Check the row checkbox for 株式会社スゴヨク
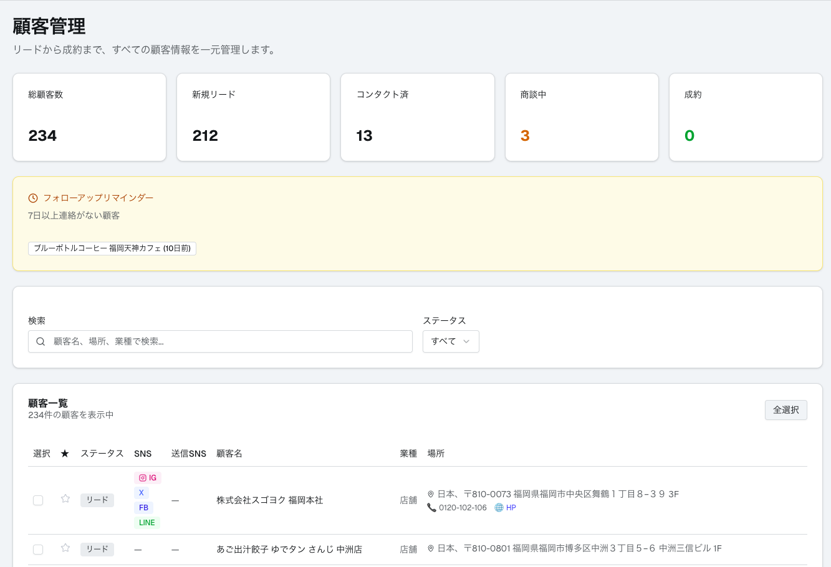Screen dimensions: 831x567 [37, 500]
